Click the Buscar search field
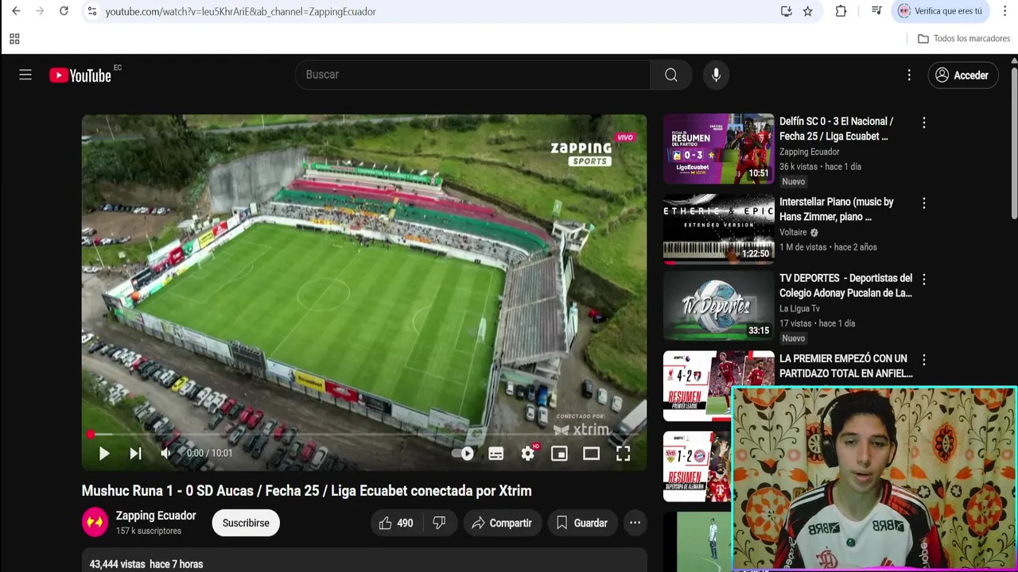 pyautogui.click(x=472, y=75)
